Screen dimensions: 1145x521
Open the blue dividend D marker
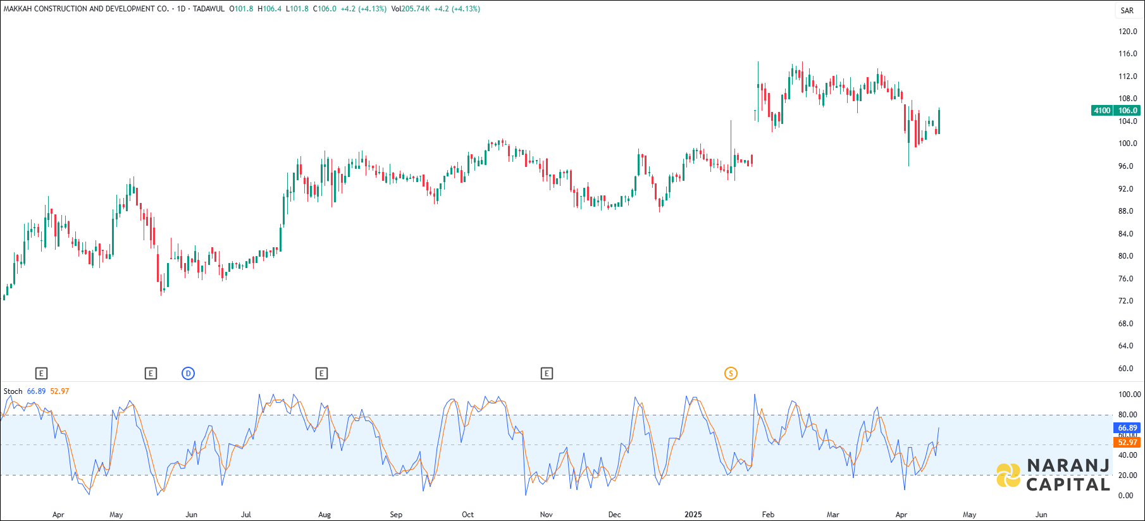188,374
